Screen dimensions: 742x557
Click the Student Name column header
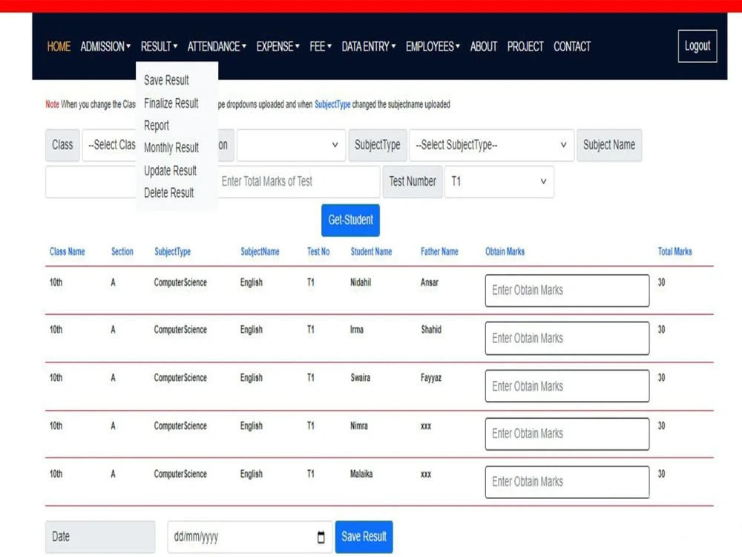371,252
